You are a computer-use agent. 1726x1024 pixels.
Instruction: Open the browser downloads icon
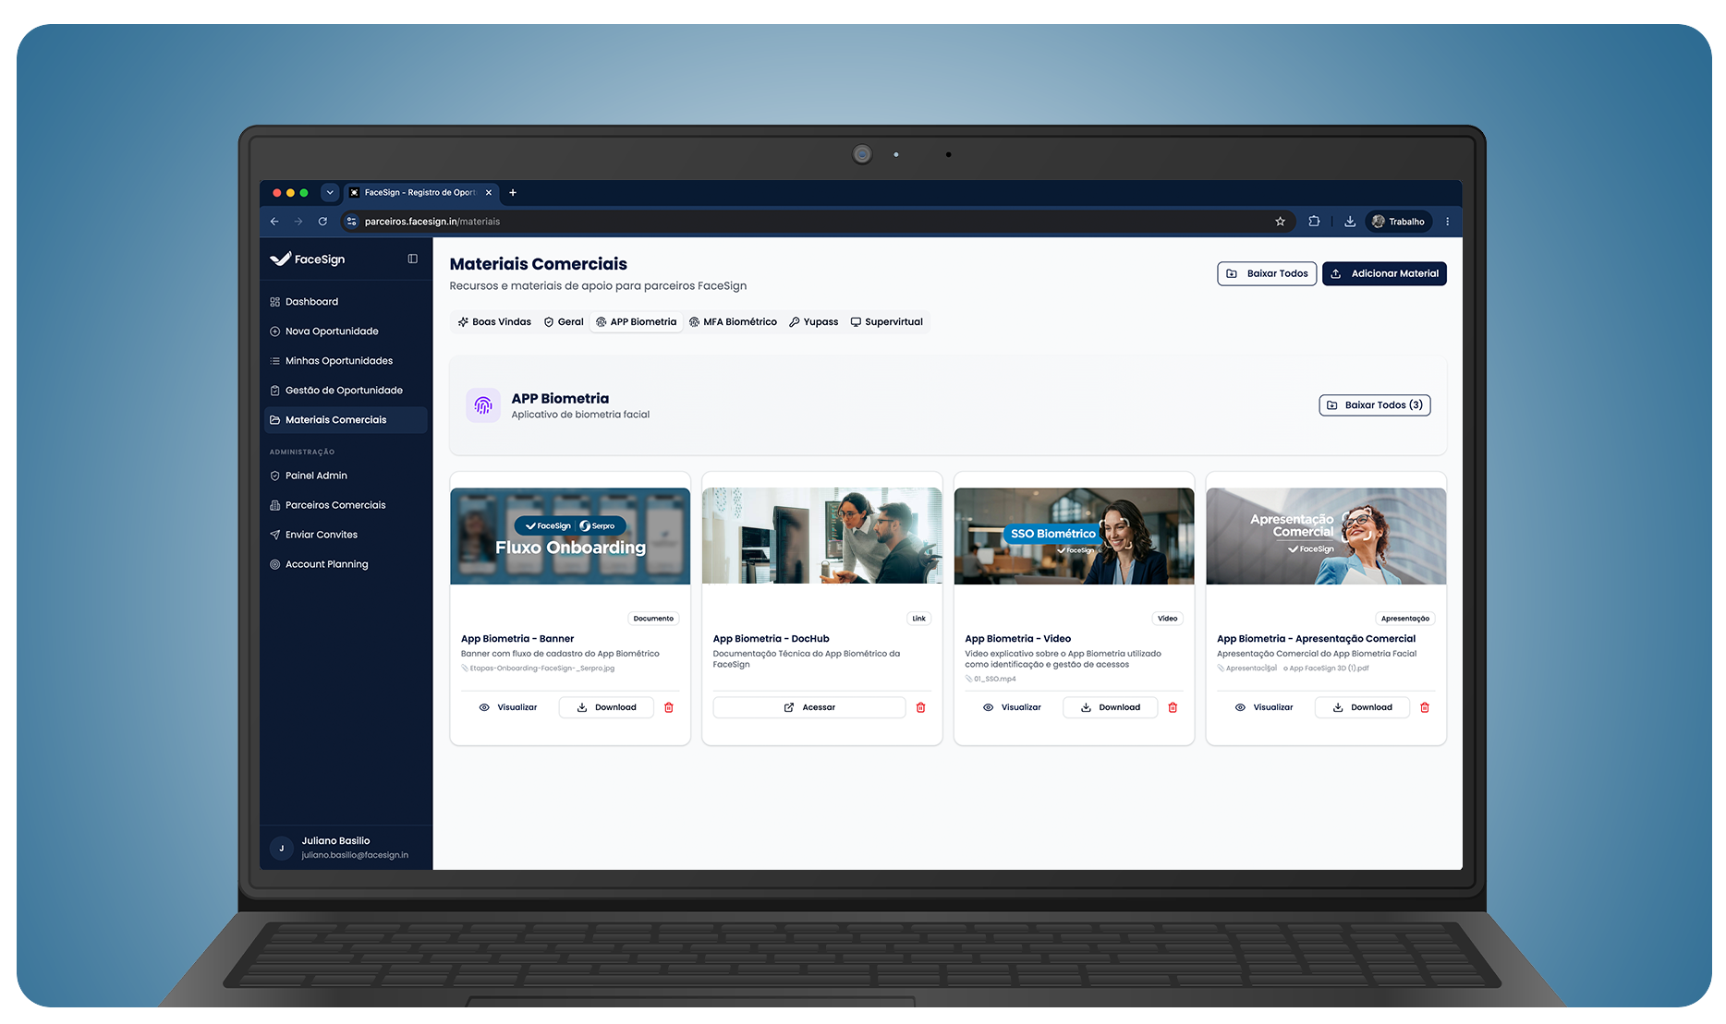click(x=1350, y=222)
